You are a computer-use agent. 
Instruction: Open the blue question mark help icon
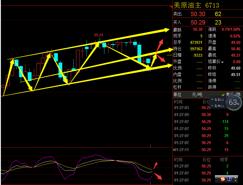point(230,179)
